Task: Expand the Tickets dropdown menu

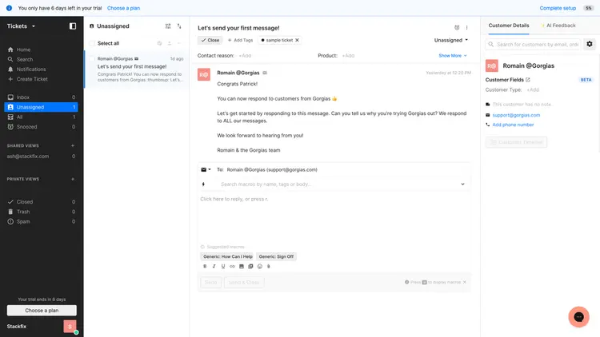Action: [x=21, y=26]
